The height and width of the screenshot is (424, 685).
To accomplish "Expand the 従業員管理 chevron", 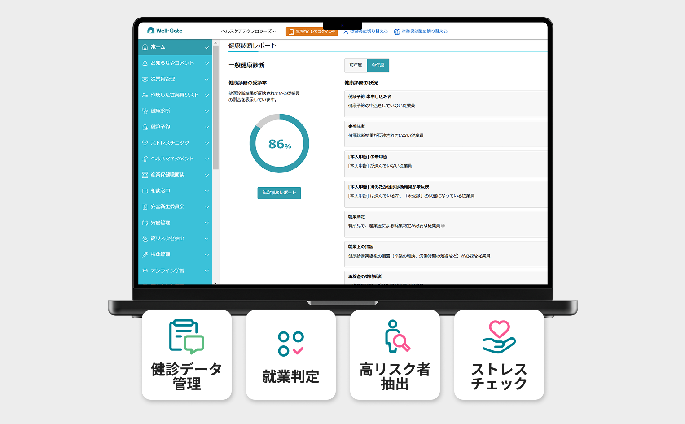I will pyautogui.click(x=206, y=79).
